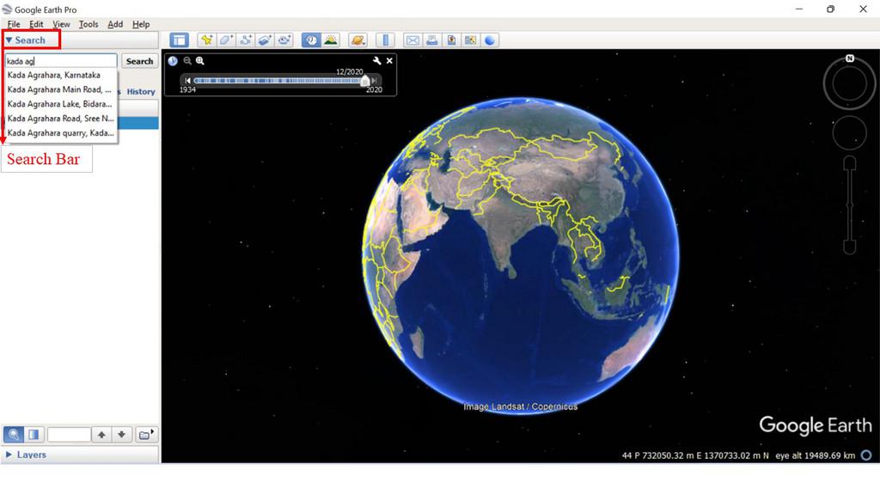The image size is (880, 495).
Task: Click the historical imagery time slider handle
Action: coord(365,81)
